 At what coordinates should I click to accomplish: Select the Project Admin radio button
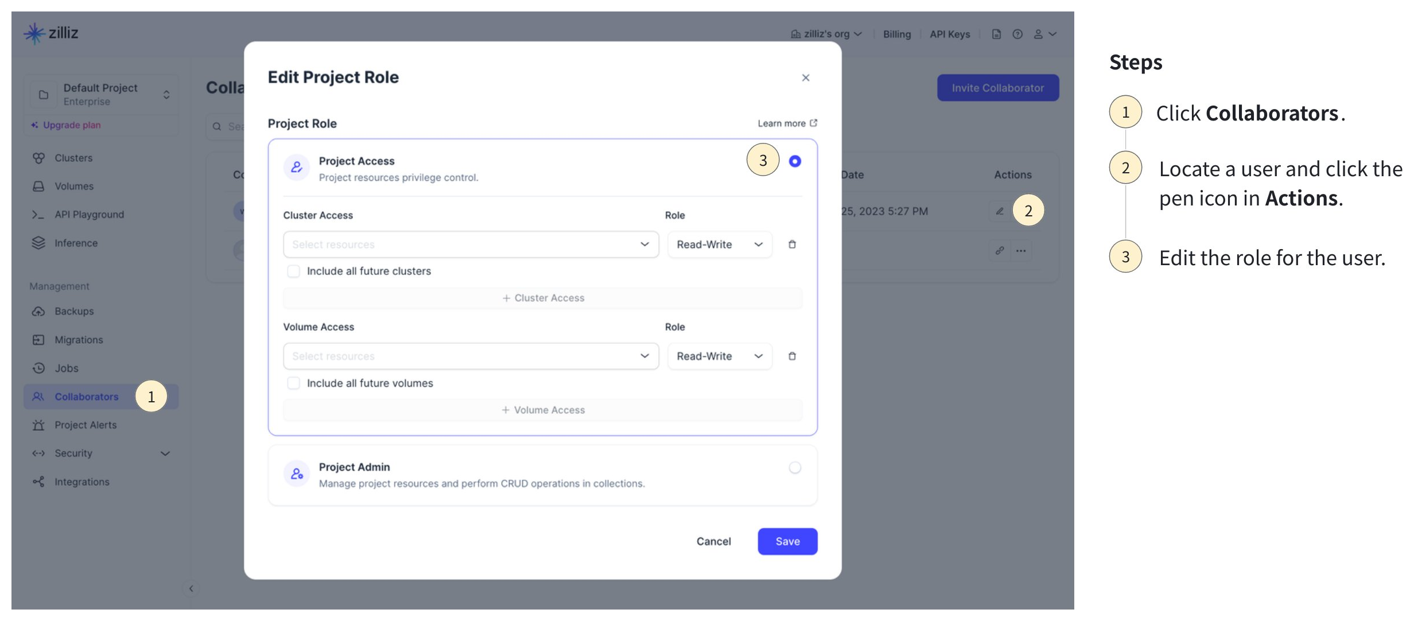(795, 468)
